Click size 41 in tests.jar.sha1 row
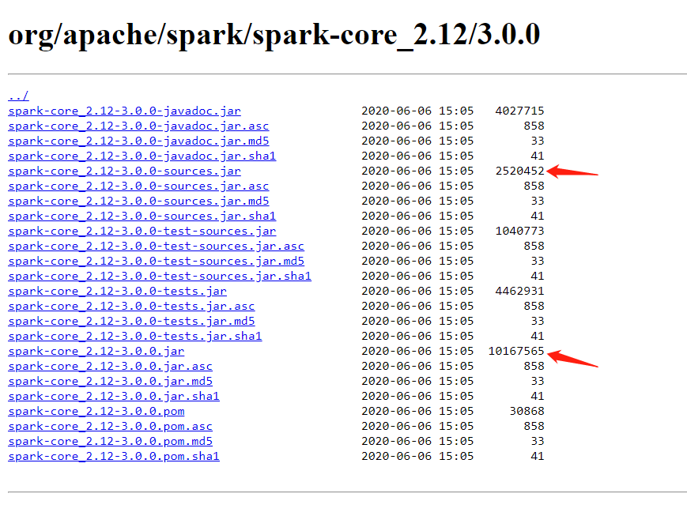This screenshot has height=516, width=687. click(537, 336)
